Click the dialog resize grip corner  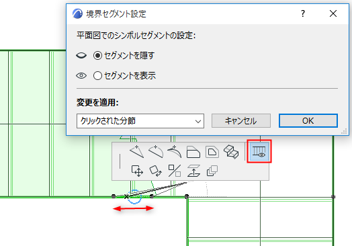click(x=344, y=132)
